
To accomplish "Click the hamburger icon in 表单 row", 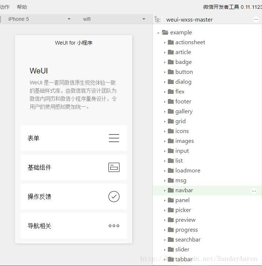I will point(114,138).
